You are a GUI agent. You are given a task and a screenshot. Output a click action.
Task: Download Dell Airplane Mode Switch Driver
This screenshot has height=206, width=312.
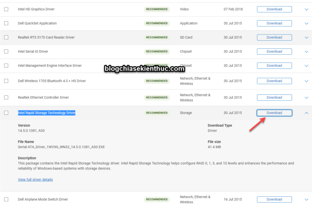point(274,199)
